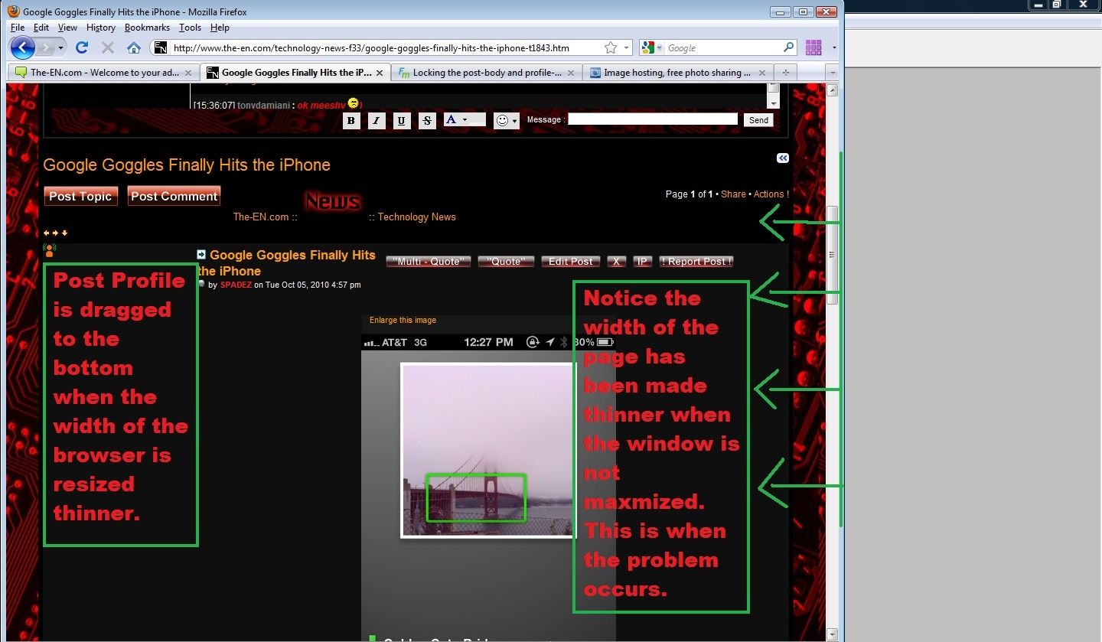Click the purple grid toolbar icon

point(813,47)
